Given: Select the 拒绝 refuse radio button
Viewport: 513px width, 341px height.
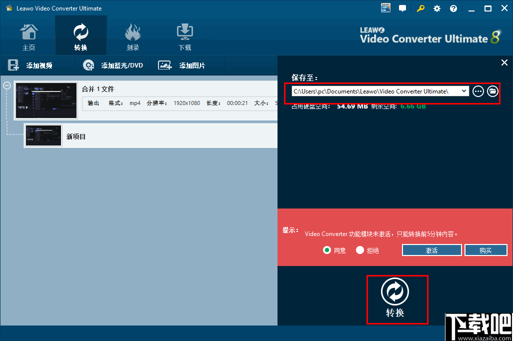Looking at the screenshot, I should click(x=360, y=250).
